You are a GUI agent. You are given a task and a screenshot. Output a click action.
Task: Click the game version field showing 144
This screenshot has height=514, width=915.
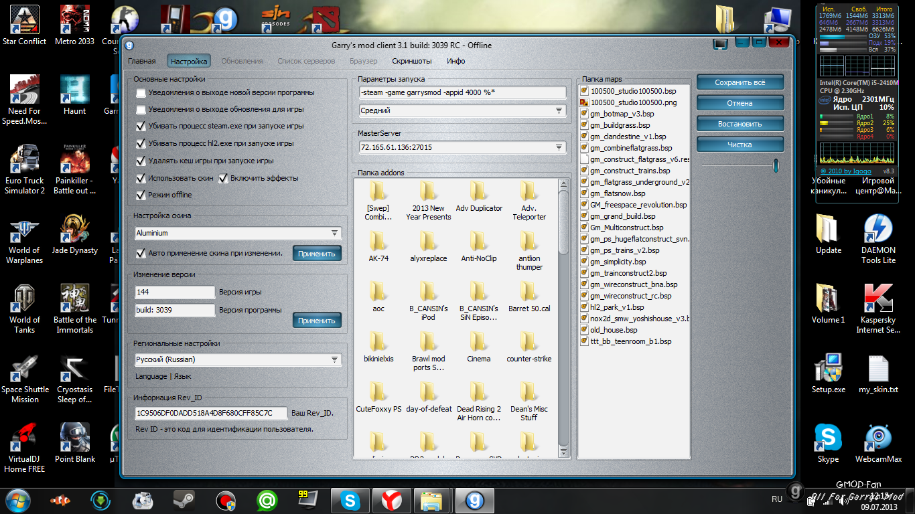tap(175, 292)
